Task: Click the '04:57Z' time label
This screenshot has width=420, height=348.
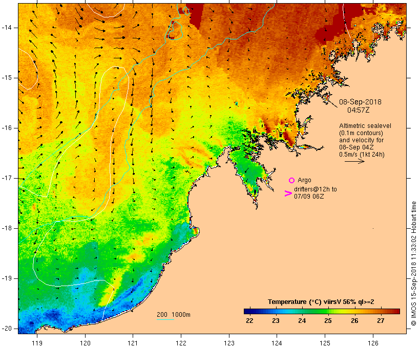Action: tap(359, 110)
